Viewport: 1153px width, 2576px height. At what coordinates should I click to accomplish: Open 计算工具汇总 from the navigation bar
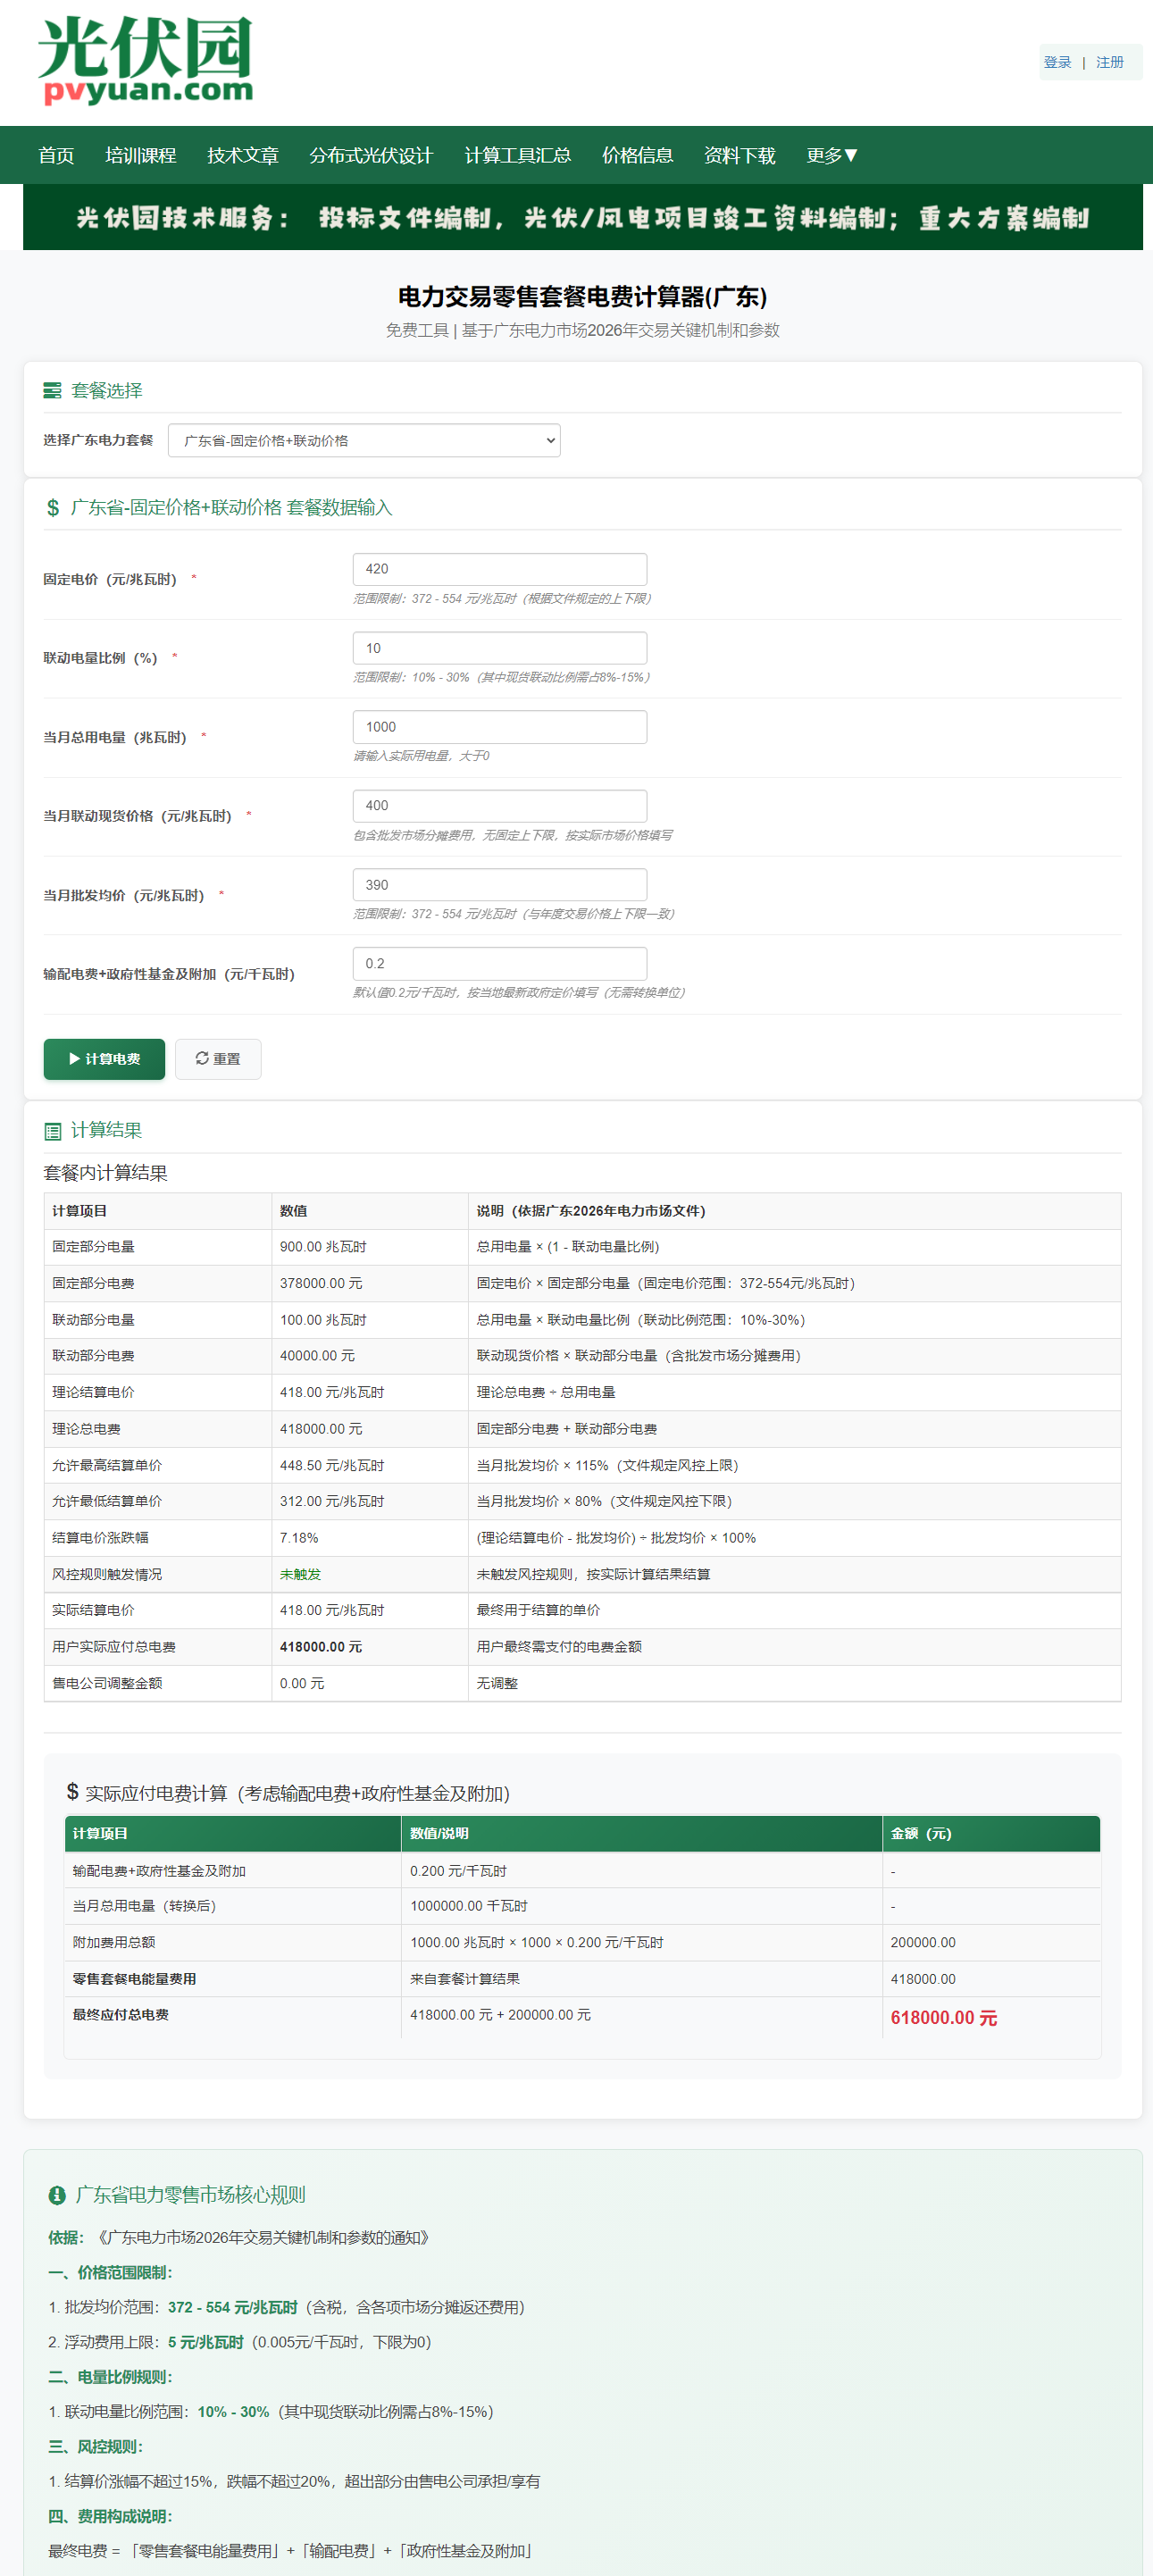click(x=517, y=155)
